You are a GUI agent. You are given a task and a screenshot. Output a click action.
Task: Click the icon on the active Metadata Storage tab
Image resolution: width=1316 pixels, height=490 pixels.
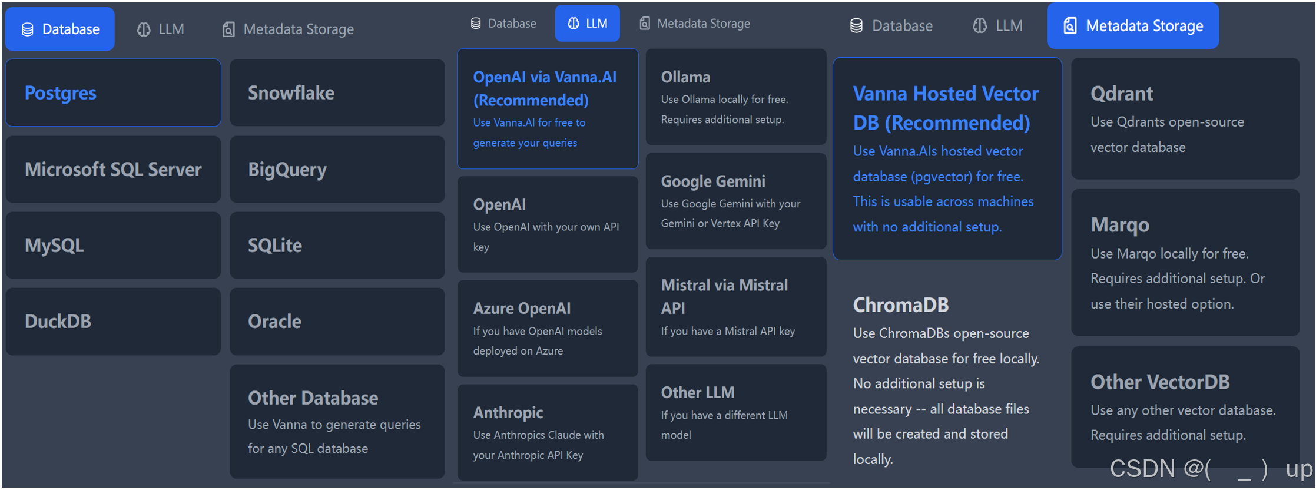tap(1070, 26)
